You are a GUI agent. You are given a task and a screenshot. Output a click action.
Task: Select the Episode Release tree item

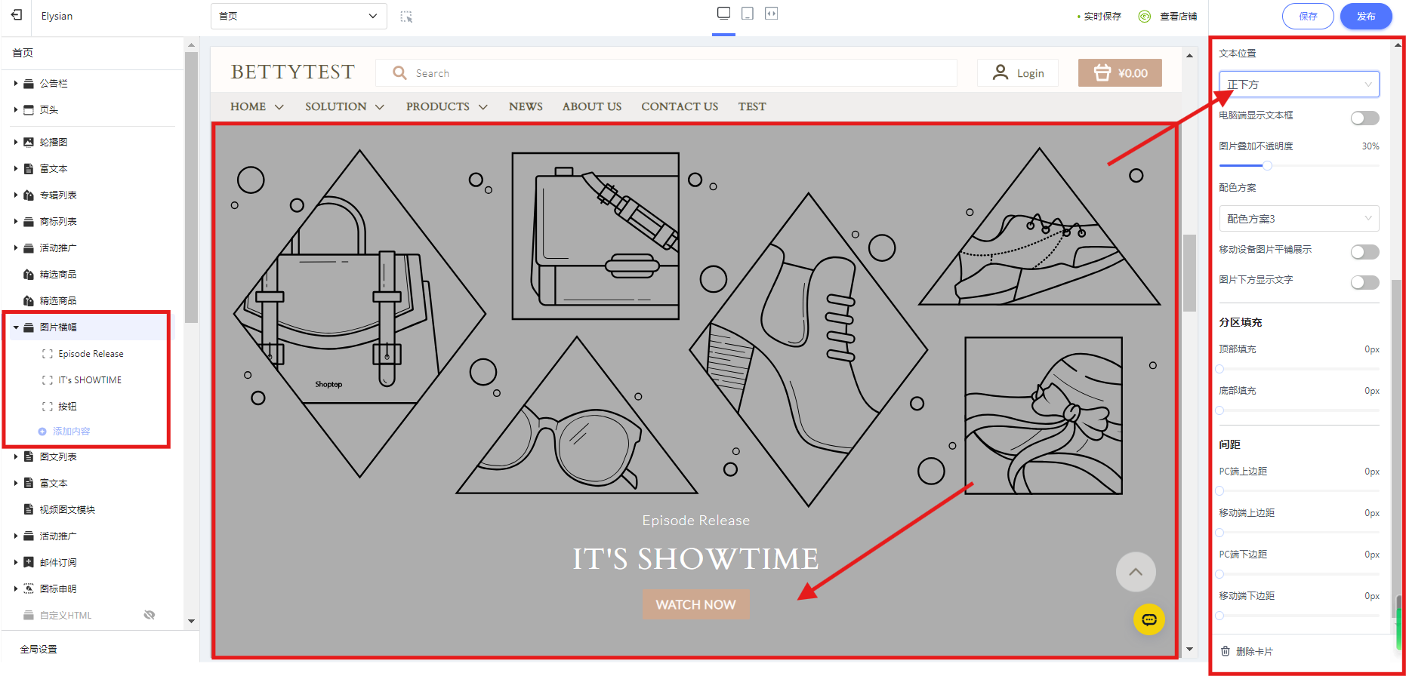(x=91, y=354)
